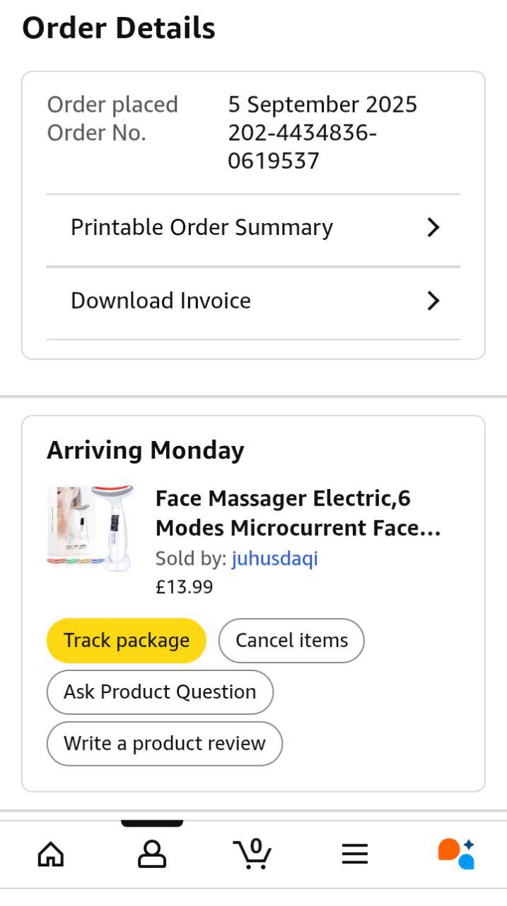507x906 pixels.
Task: Tap Ask Product Question button
Action: click(x=160, y=692)
